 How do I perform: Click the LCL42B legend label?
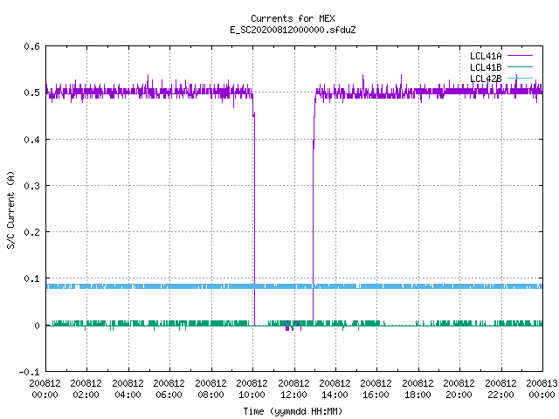[x=486, y=79]
